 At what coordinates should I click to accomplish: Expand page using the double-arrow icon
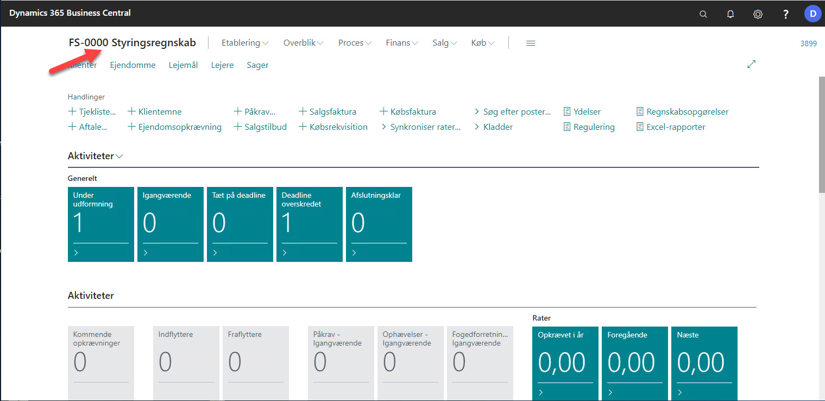click(x=752, y=64)
